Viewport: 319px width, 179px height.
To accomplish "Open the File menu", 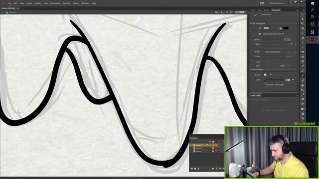I will pos(9,3).
